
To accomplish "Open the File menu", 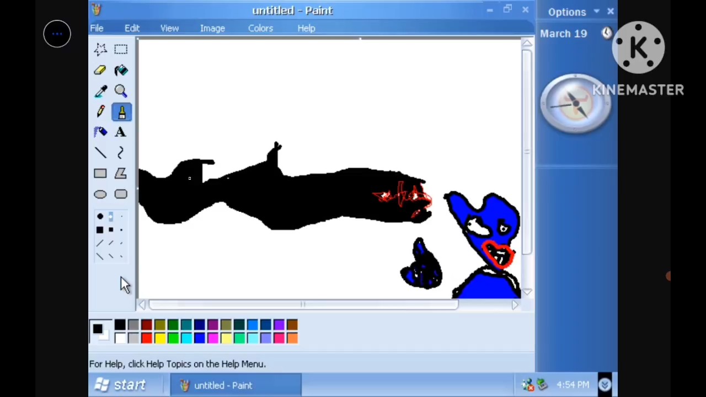I will pos(97,28).
